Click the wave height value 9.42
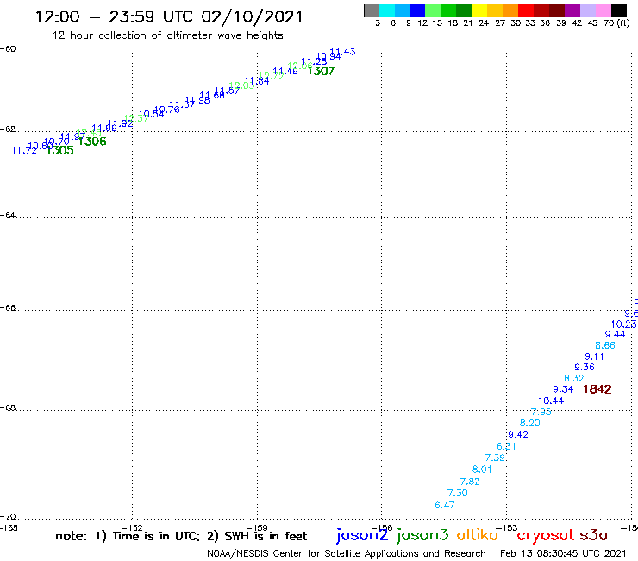Screen dimensions: 638x561 (518, 434)
